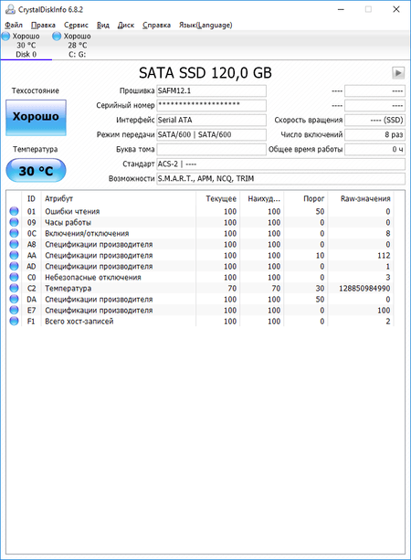This screenshot has width=411, height=560.
Task: Click the Интерфейс field Serial ATA
Action: pos(211,120)
